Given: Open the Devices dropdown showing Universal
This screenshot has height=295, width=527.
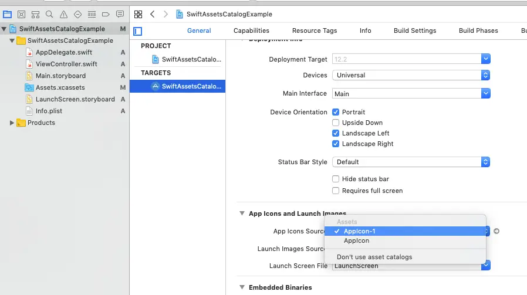Looking at the screenshot, I should point(411,75).
